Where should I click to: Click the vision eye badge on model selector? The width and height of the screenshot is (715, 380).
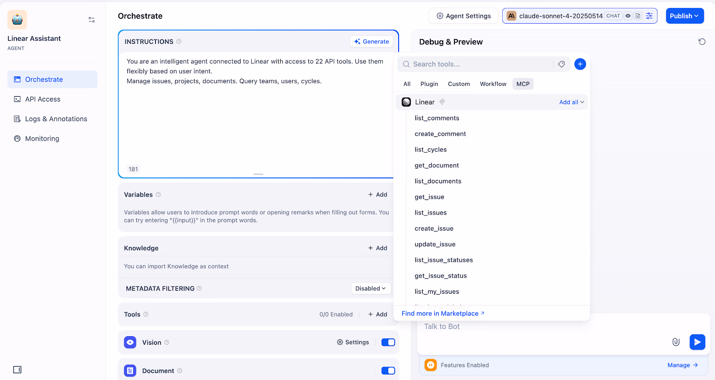point(628,16)
